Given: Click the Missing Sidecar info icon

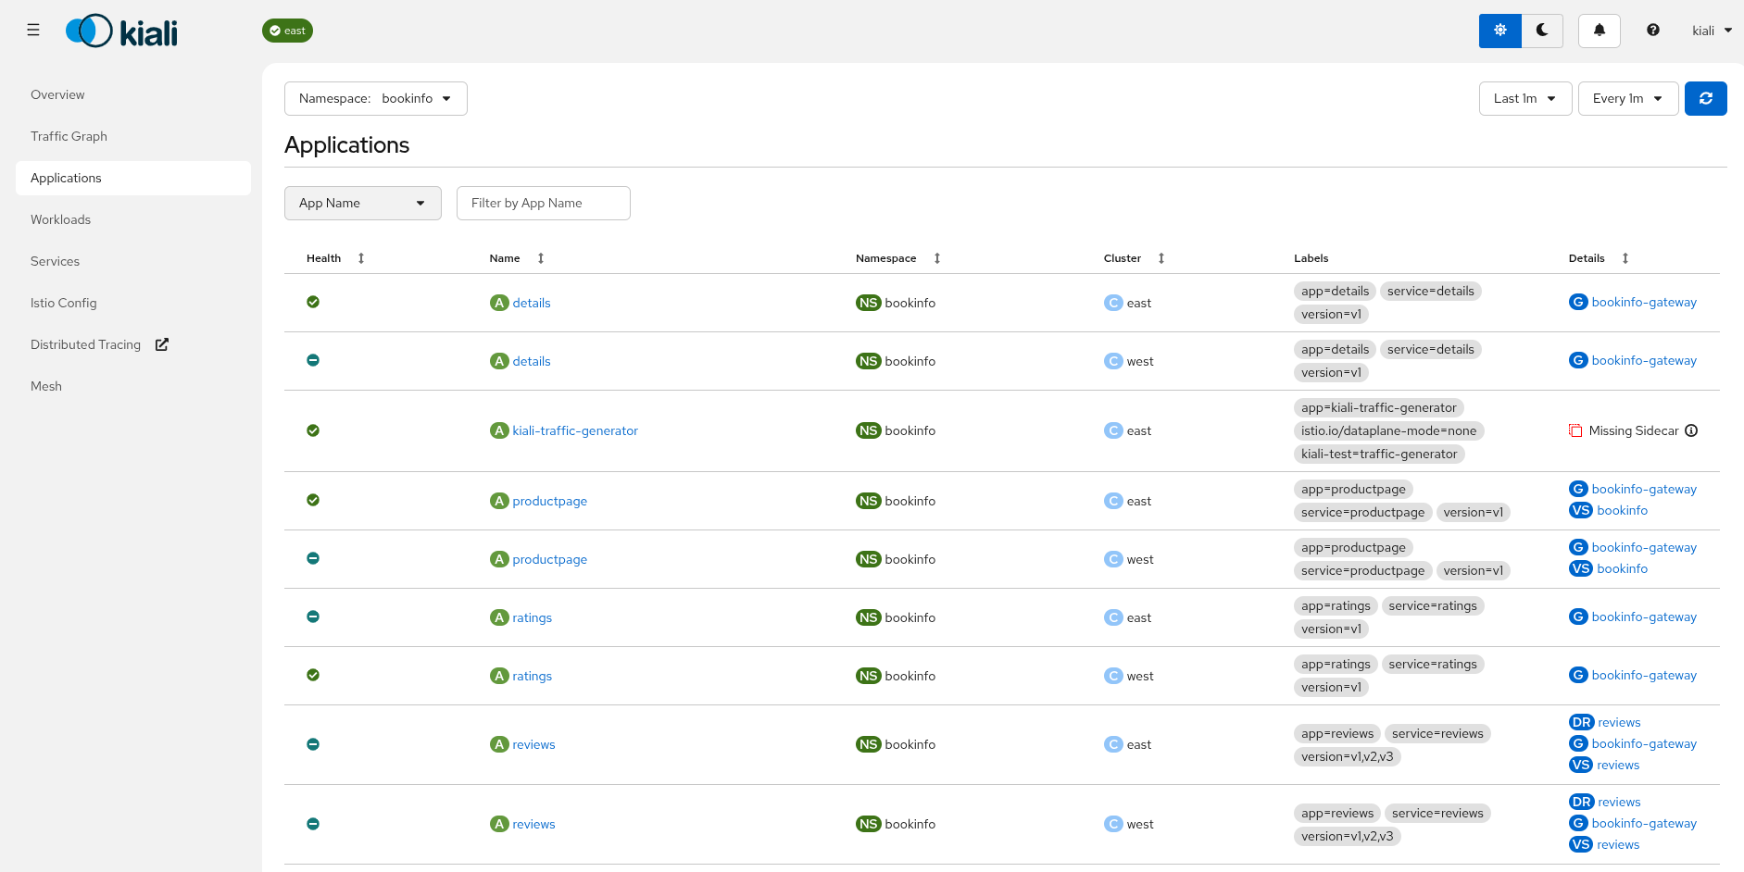Looking at the screenshot, I should (x=1692, y=430).
